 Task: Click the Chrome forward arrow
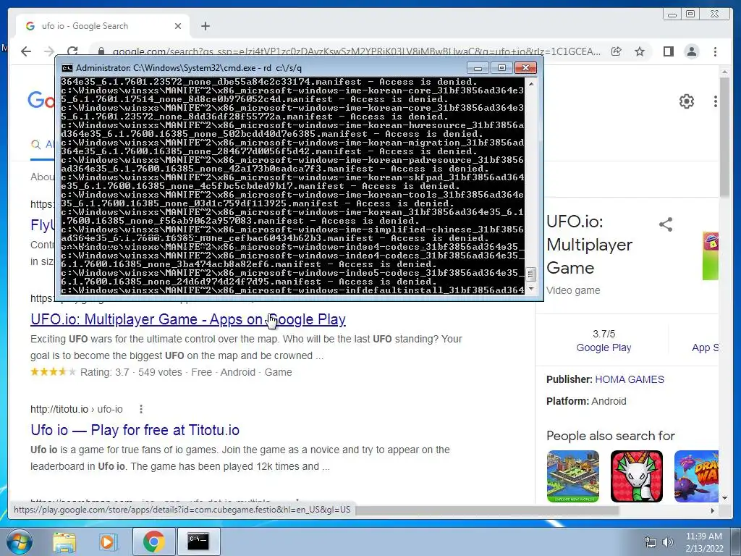pos(49,51)
